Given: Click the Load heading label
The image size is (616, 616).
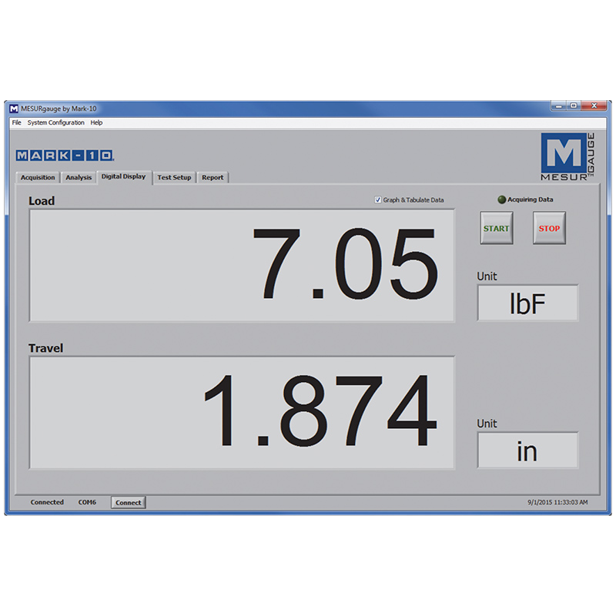Looking at the screenshot, I should (42, 201).
